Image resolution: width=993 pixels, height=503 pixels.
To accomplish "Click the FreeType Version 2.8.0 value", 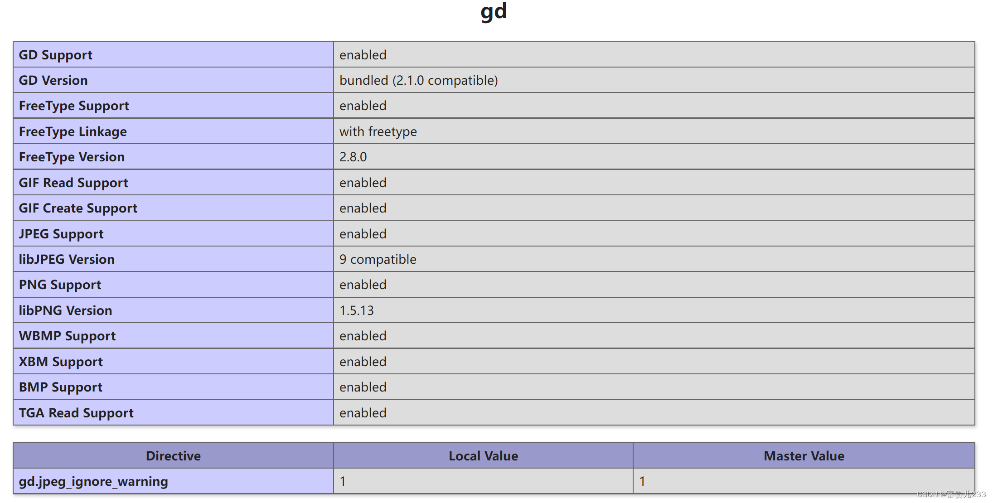I will 354,156.
